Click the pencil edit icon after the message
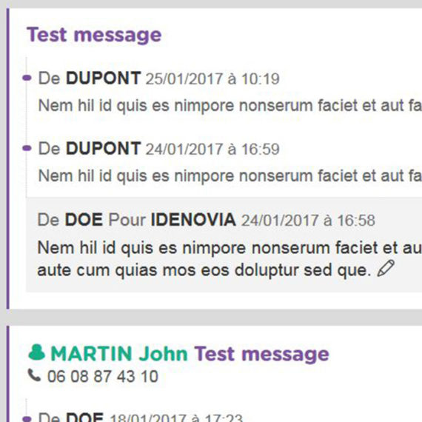422x422 pixels. [x=386, y=268]
